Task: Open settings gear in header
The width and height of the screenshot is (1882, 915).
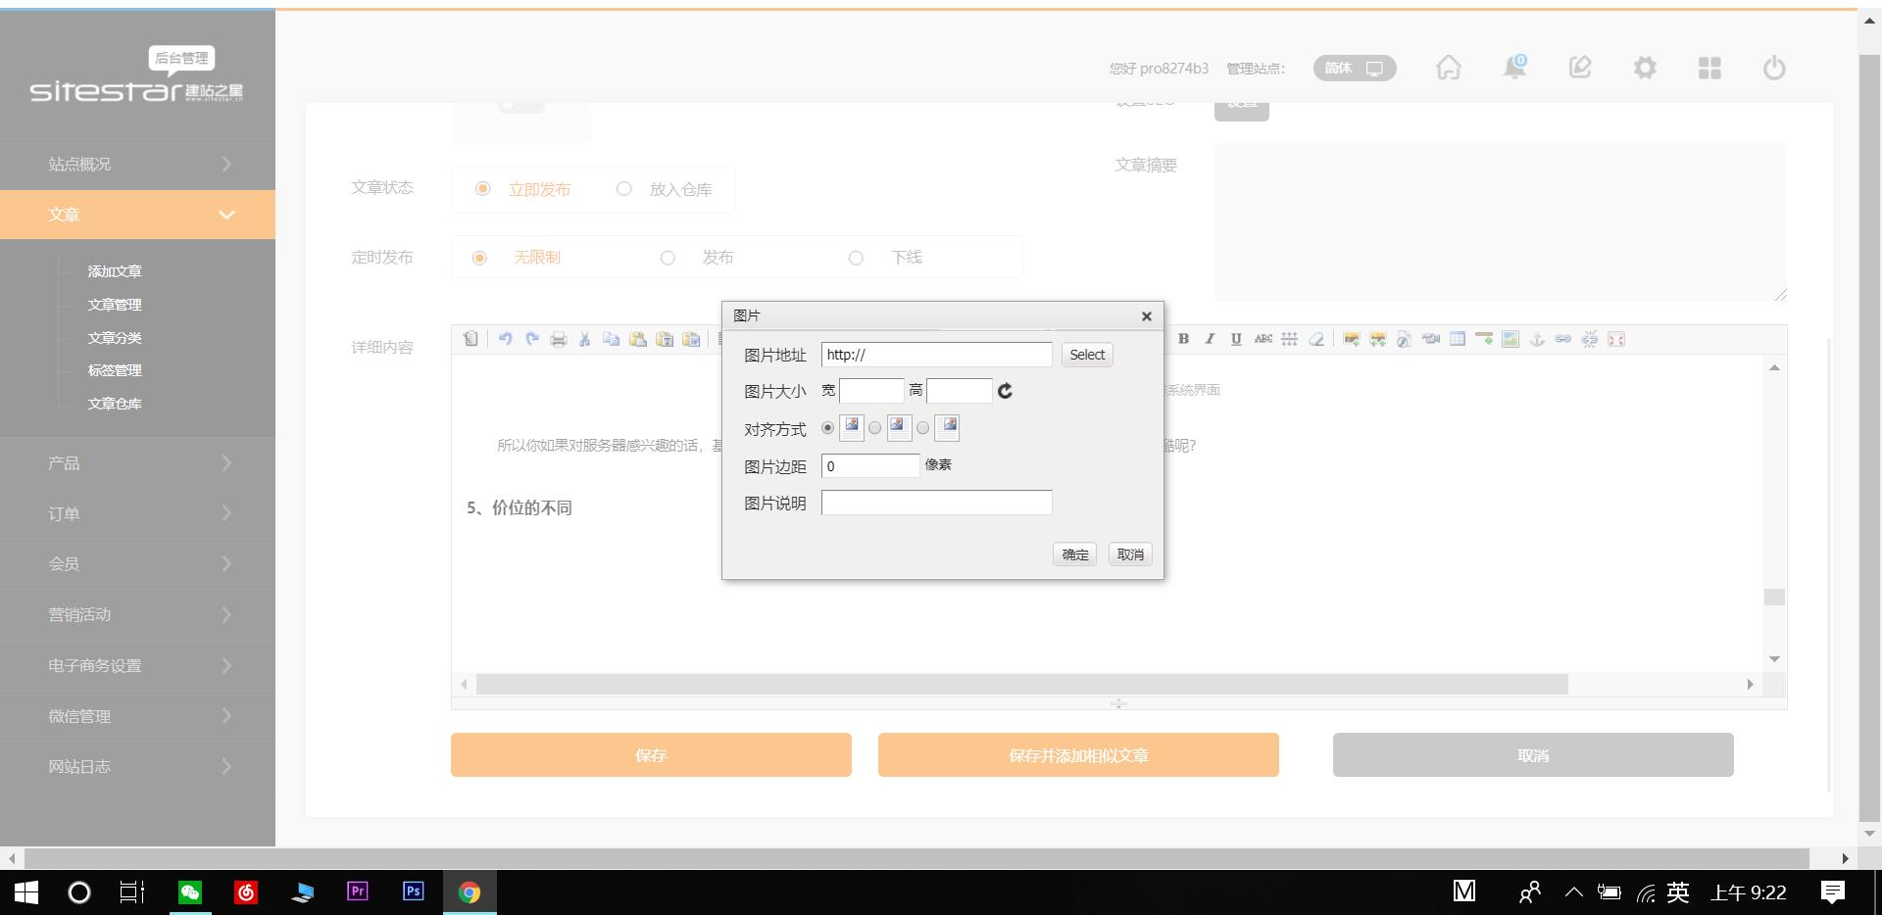Action: (1645, 68)
